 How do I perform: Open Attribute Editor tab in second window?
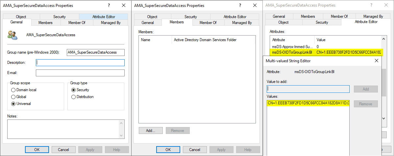235,16
